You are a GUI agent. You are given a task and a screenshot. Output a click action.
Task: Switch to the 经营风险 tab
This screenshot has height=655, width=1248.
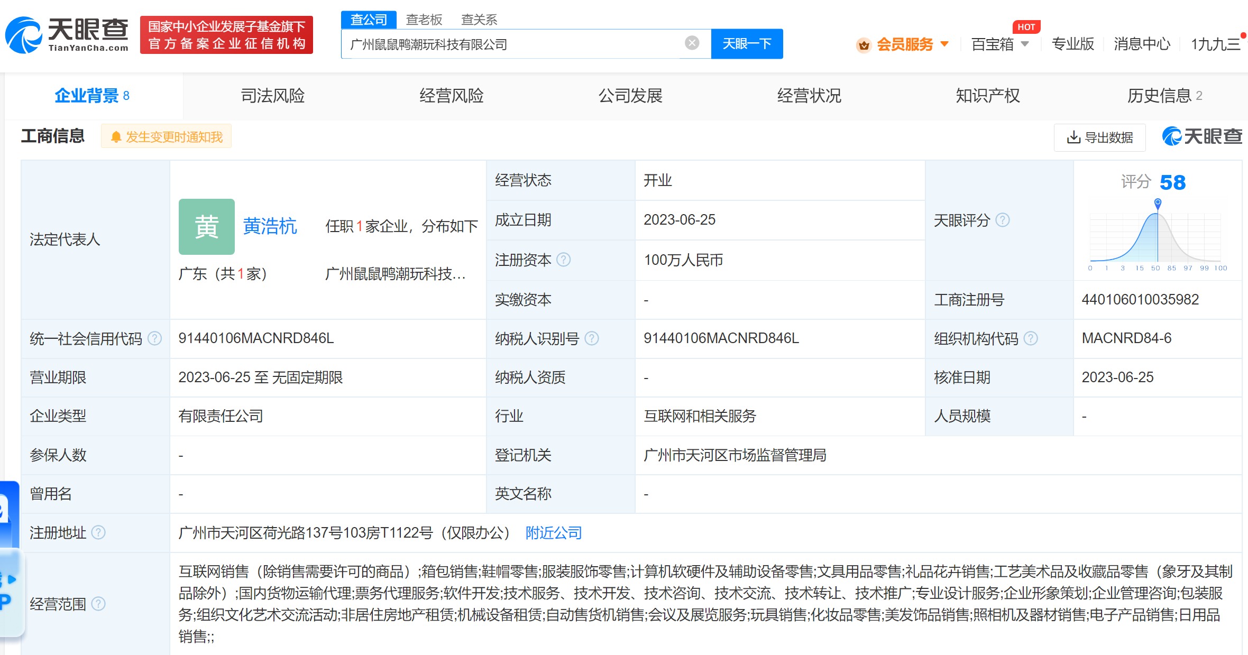coord(452,96)
